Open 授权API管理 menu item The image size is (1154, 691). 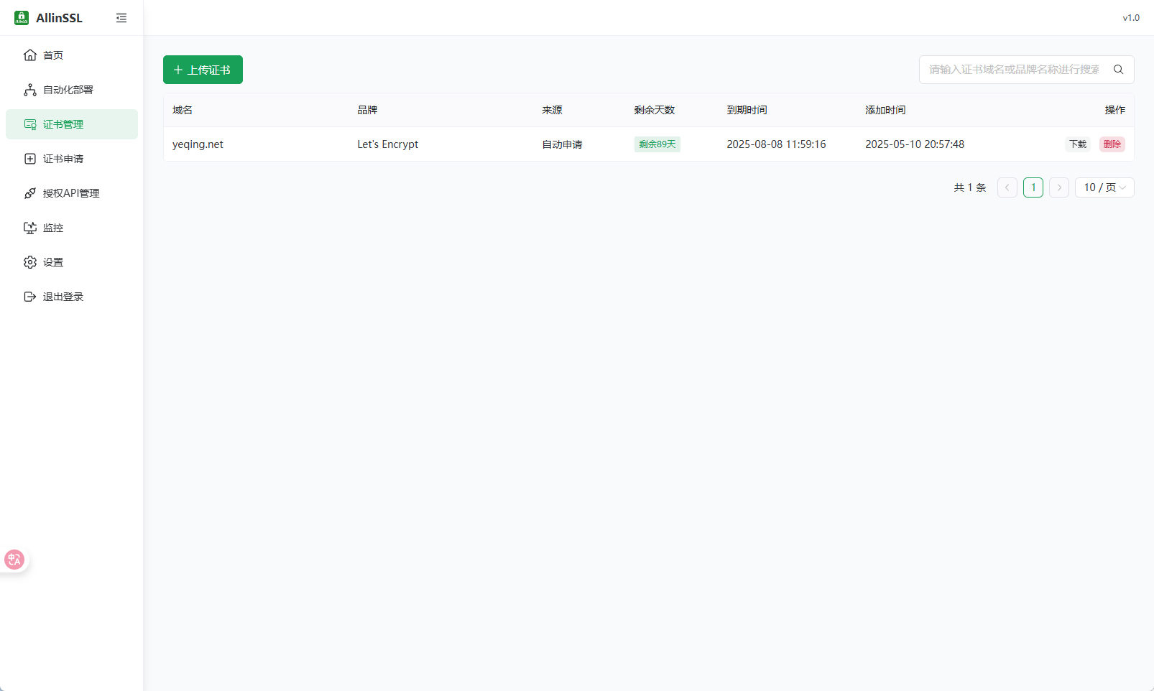(72, 193)
